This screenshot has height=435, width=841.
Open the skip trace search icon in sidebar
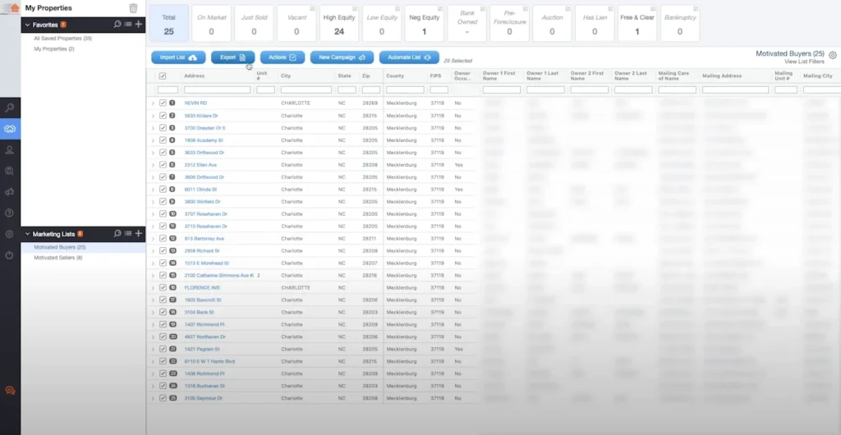tap(10, 171)
